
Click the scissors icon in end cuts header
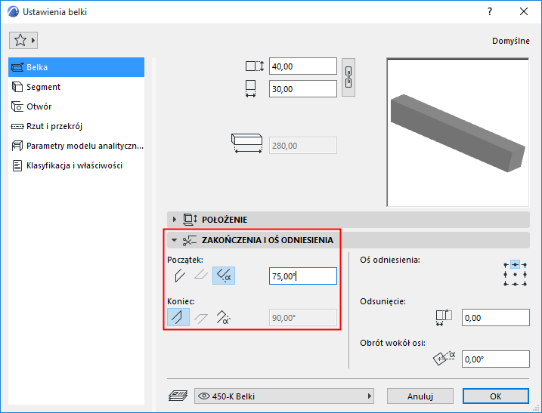point(190,241)
